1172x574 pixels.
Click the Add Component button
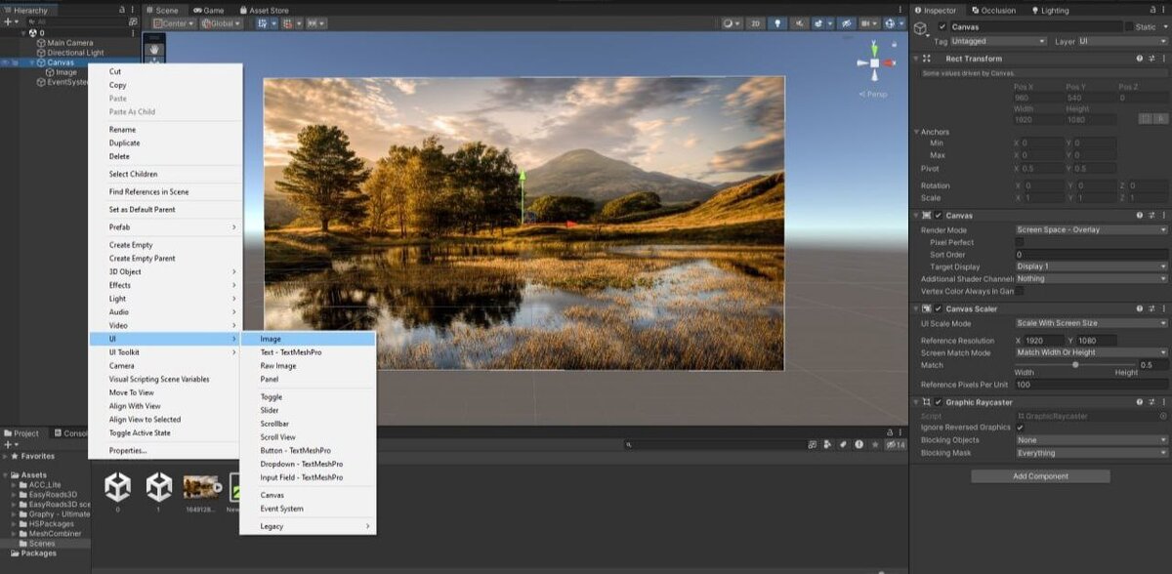pos(1040,476)
